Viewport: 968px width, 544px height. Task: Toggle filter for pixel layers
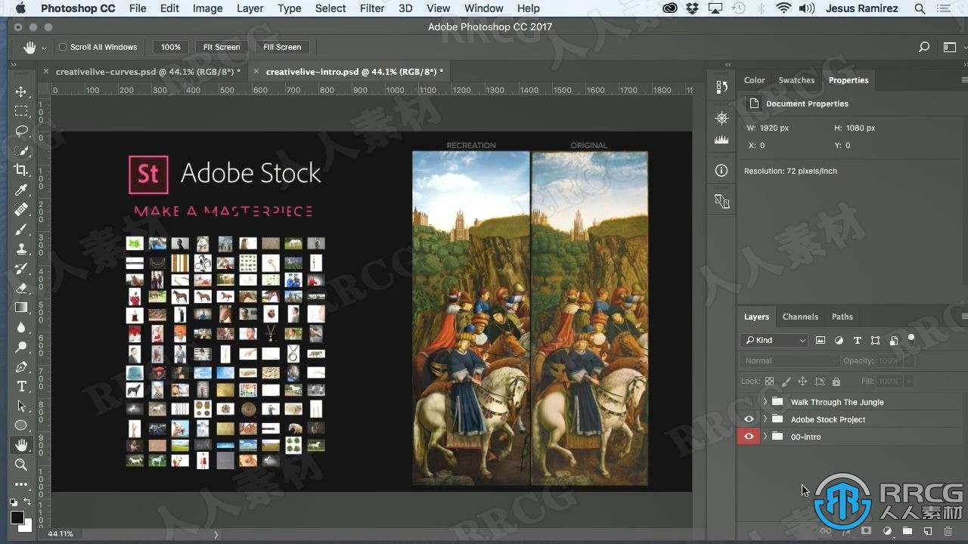821,340
